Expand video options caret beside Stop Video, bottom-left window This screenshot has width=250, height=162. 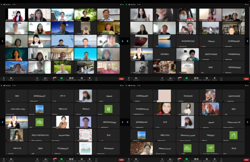14,159
